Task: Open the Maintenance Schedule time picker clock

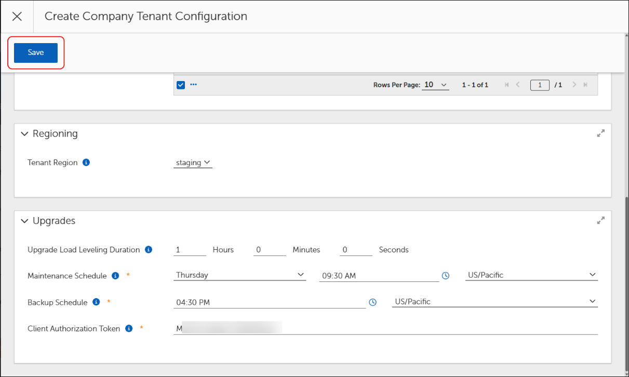Action: (x=446, y=276)
